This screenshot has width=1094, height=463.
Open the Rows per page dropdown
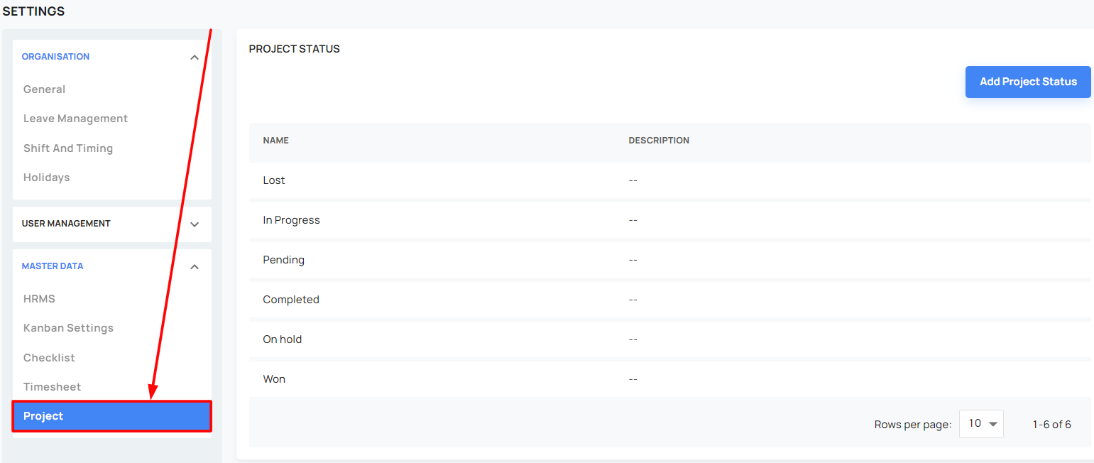click(x=981, y=424)
